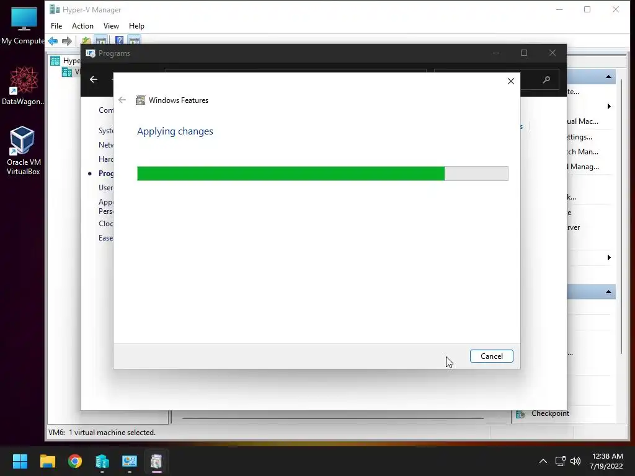Click the network tray icon
The image size is (635, 476).
tap(560, 461)
